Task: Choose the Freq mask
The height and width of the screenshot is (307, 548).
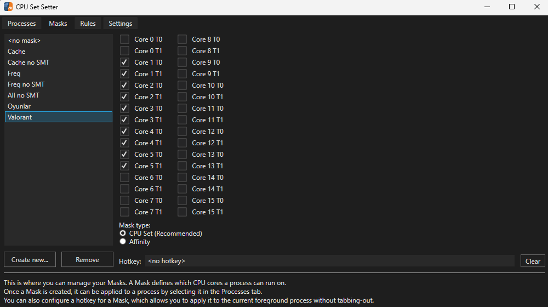Action: pos(59,73)
